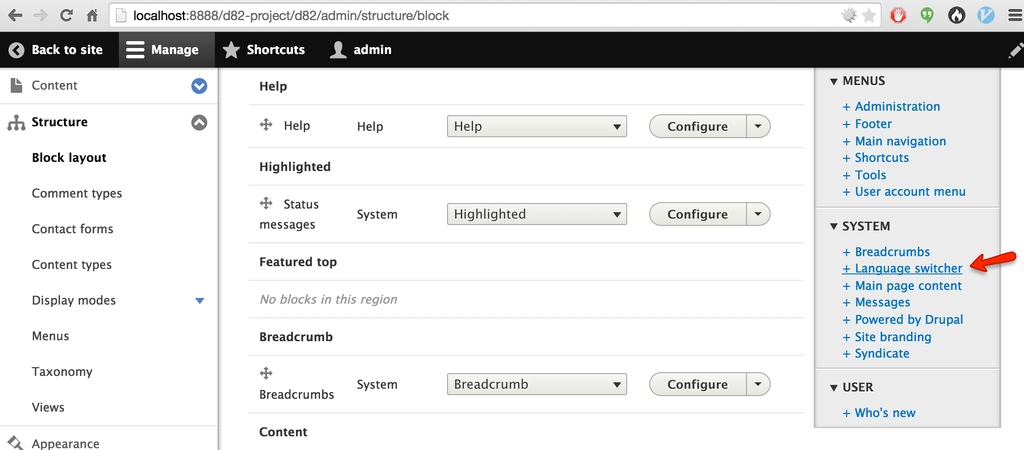
Task: Collapse the SYSTEM block category
Action: 834,226
